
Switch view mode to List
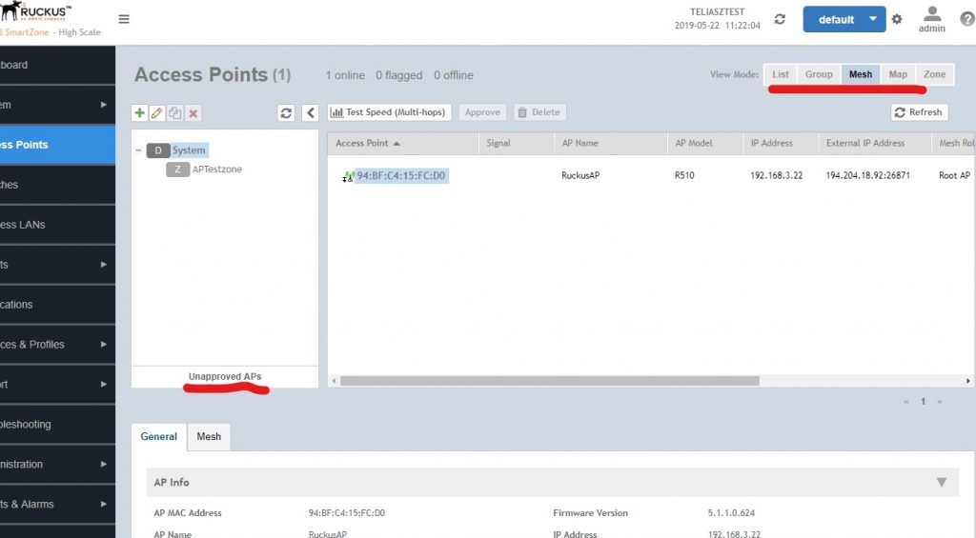point(781,74)
